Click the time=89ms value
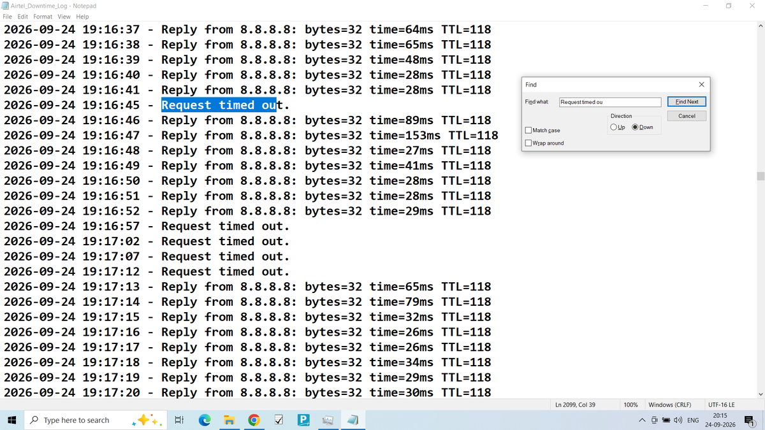Viewport: 765px width, 430px height. pos(402,120)
